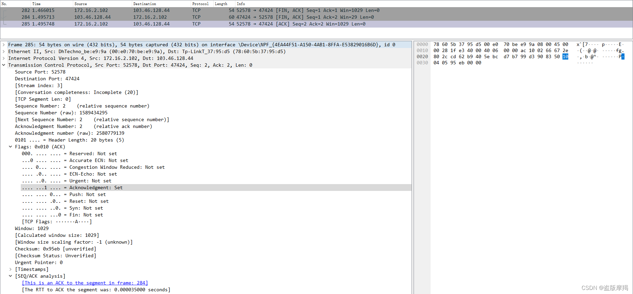Select the [TCP Flags: ·······A····] summary line
The width and height of the screenshot is (633, 294).
(57, 222)
